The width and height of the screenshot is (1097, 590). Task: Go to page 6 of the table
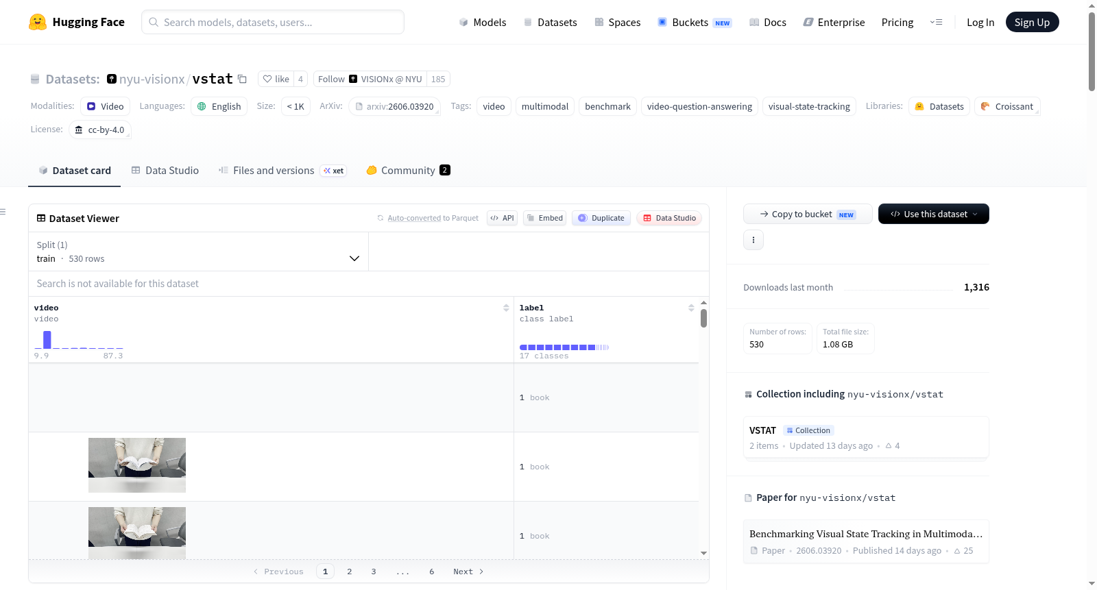tap(432, 571)
